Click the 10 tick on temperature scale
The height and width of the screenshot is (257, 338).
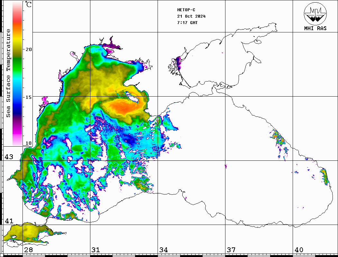click(29, 143)
